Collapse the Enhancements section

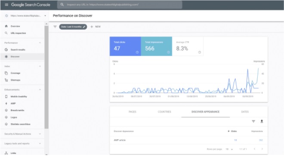[x=40, y=89]
